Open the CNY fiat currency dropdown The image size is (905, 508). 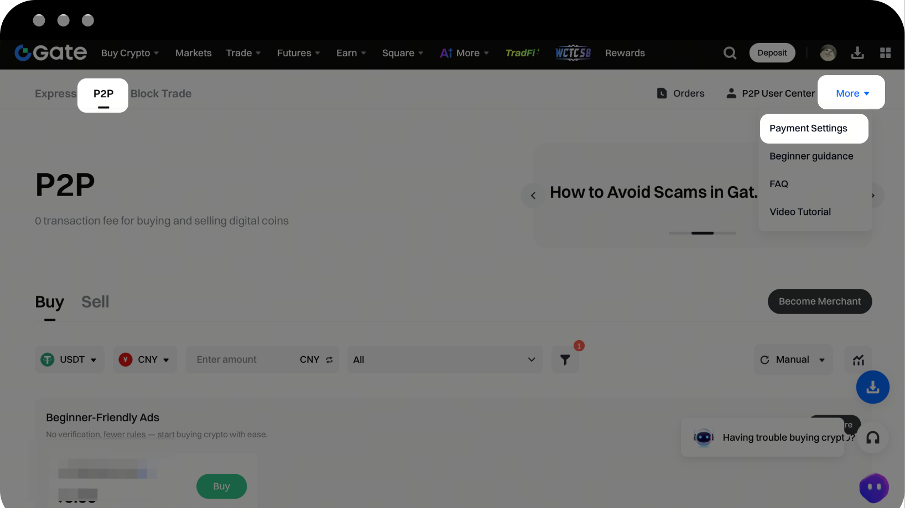(x=145, y=360)
